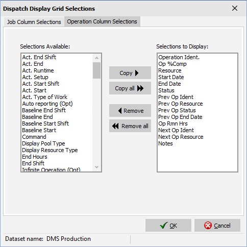Select Notes in Selections to Display

(x=165, y=143)
